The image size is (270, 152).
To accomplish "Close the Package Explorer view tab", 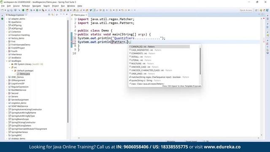I will pos(26,15).
